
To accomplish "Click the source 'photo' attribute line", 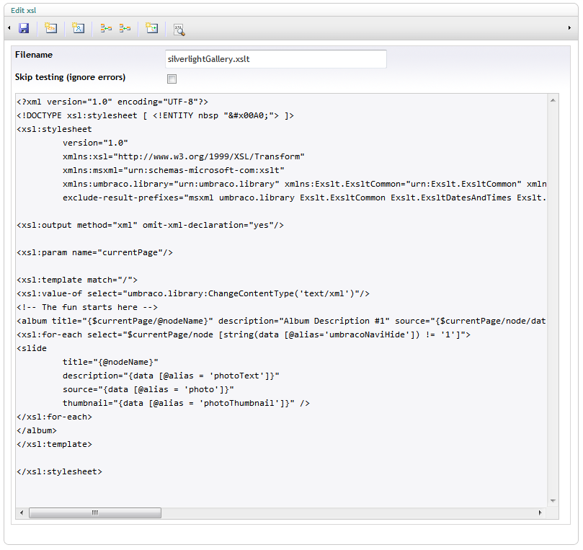I will (148, 390).
